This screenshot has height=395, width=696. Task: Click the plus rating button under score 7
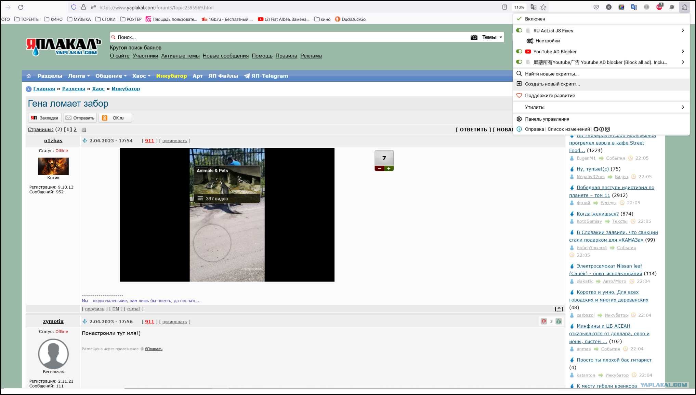pyautogui.click(x=389, y=168)
